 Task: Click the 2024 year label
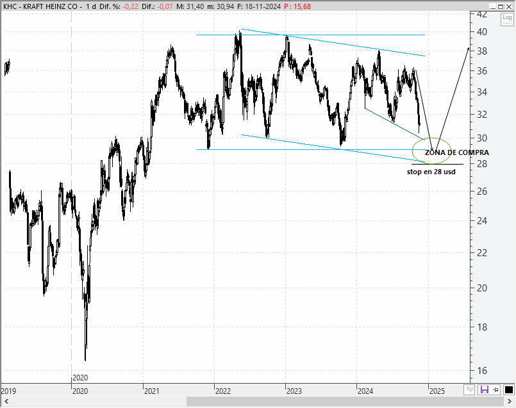pos(365,391)
